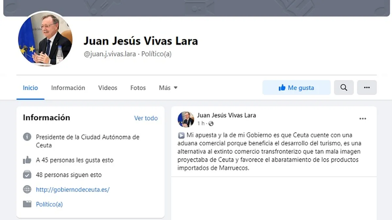Click the thumbs-up likes icon in sidebar
Viewport: 392px width, 220px height.
click(27, 160)
